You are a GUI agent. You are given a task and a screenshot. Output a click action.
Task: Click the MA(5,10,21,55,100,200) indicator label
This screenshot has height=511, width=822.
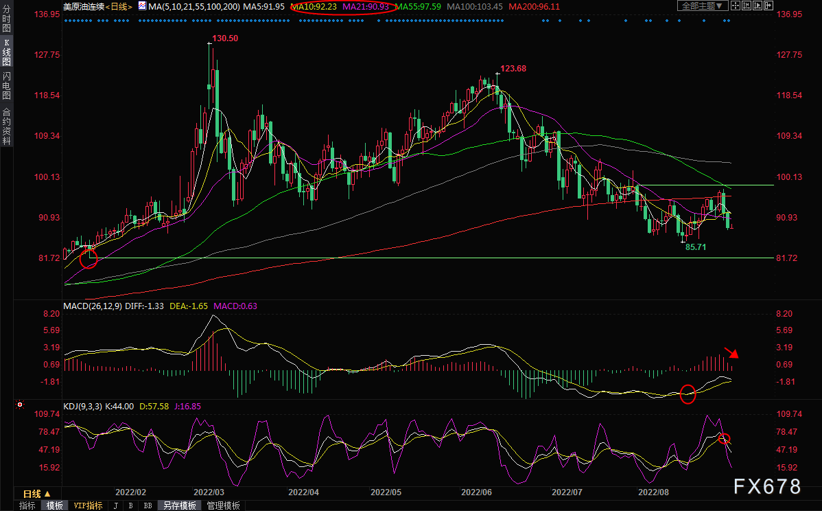point(194,7)
